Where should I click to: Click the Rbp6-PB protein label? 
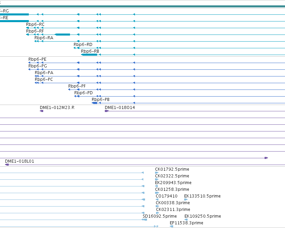[x=100, y=100]
